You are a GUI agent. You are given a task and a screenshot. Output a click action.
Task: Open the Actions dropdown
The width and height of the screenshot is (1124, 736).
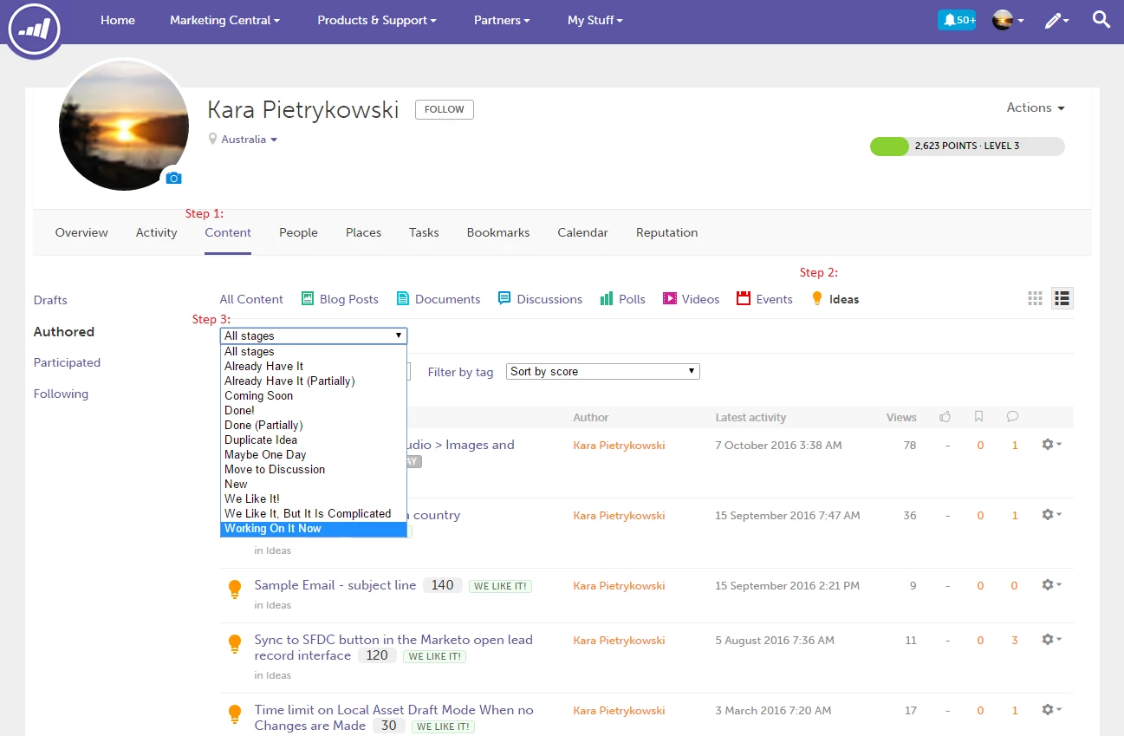coord(1036,107)
